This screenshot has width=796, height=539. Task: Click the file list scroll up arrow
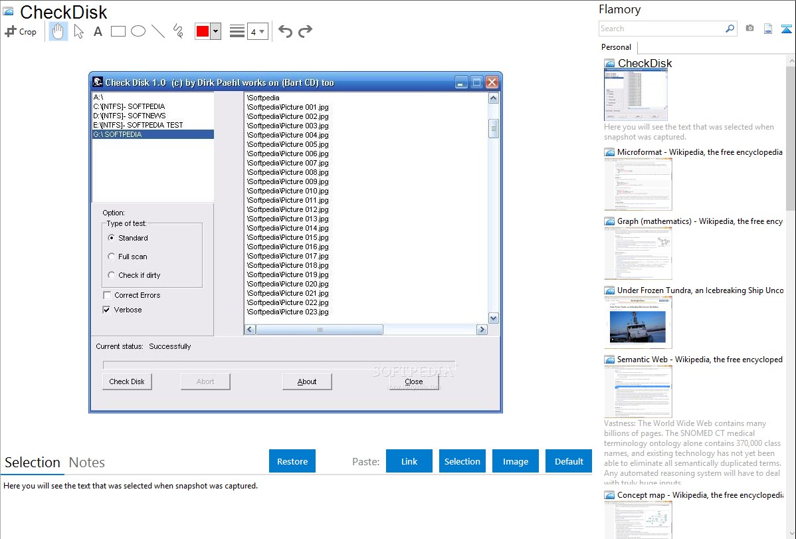494,98
